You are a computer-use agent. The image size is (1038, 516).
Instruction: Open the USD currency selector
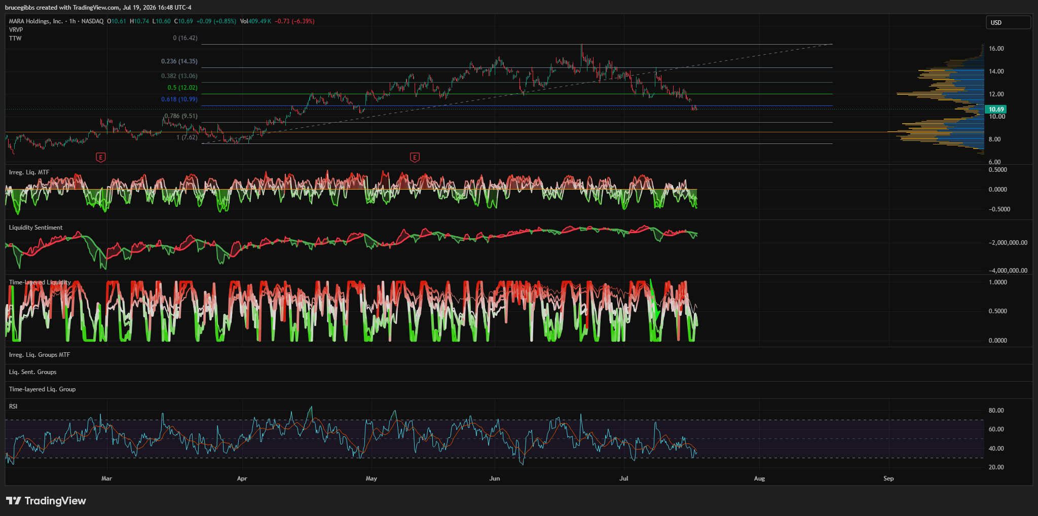(x=1008, y=22)
